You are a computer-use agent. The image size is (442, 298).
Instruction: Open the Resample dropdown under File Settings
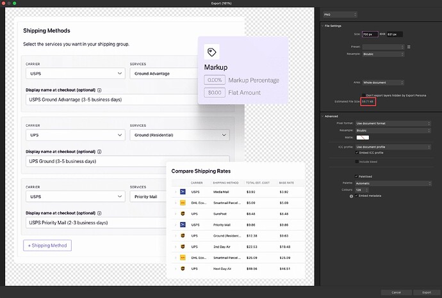(383, 54)
